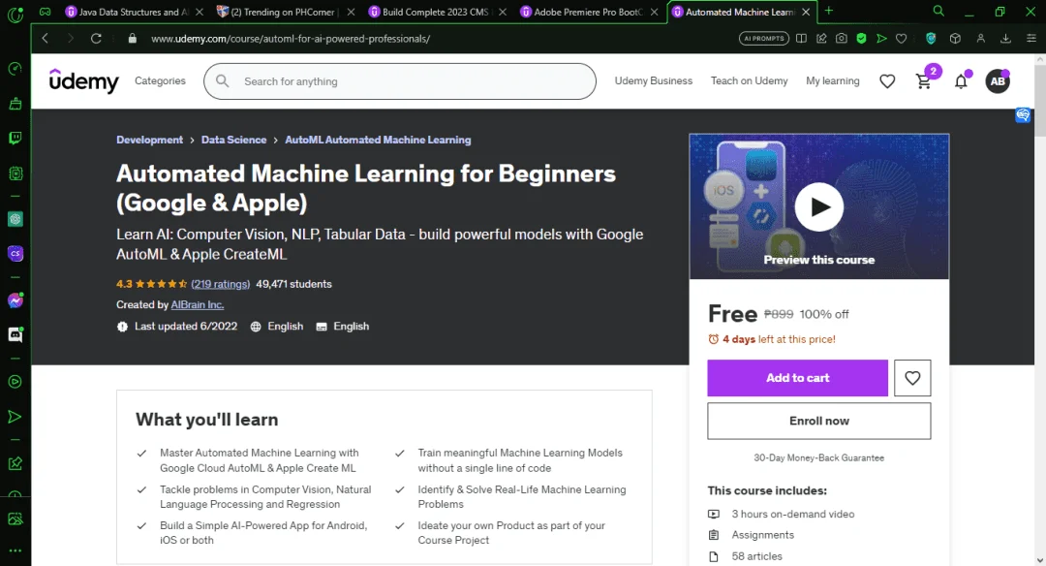Screen dimensions: 1046x566
Task: Click the Enroll now button
Action: click(x=819, y=422)
